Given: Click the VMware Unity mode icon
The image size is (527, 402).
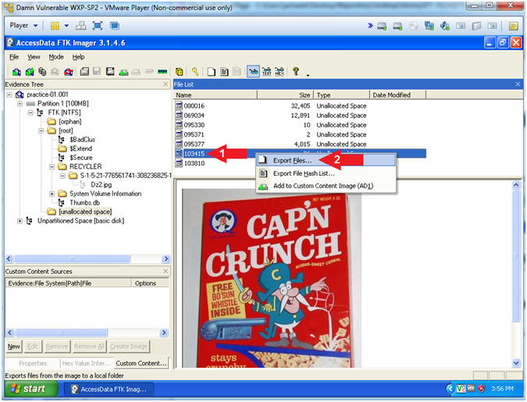Looking at the screenshot, I should click(x=114, y=26).
